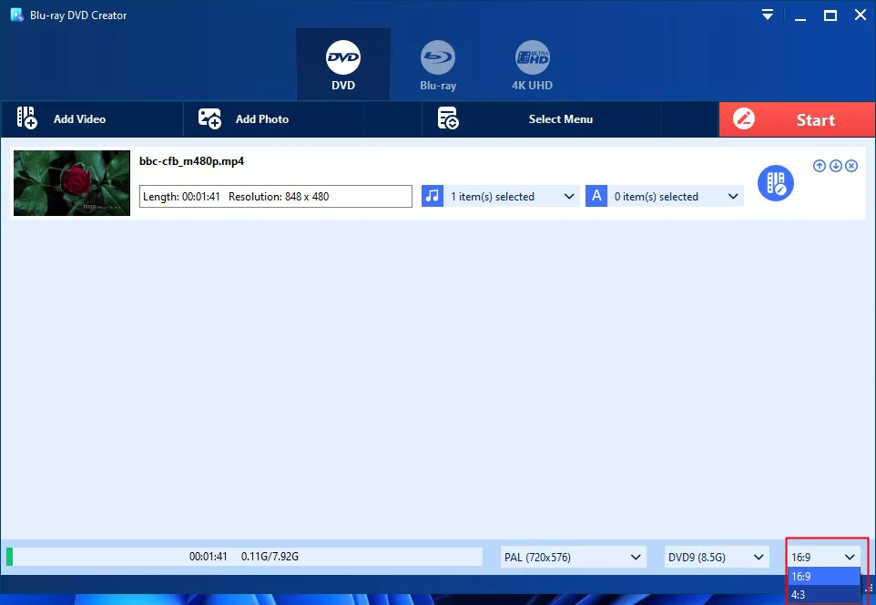Click the Select Menu list icon

[x=447, y=118]
